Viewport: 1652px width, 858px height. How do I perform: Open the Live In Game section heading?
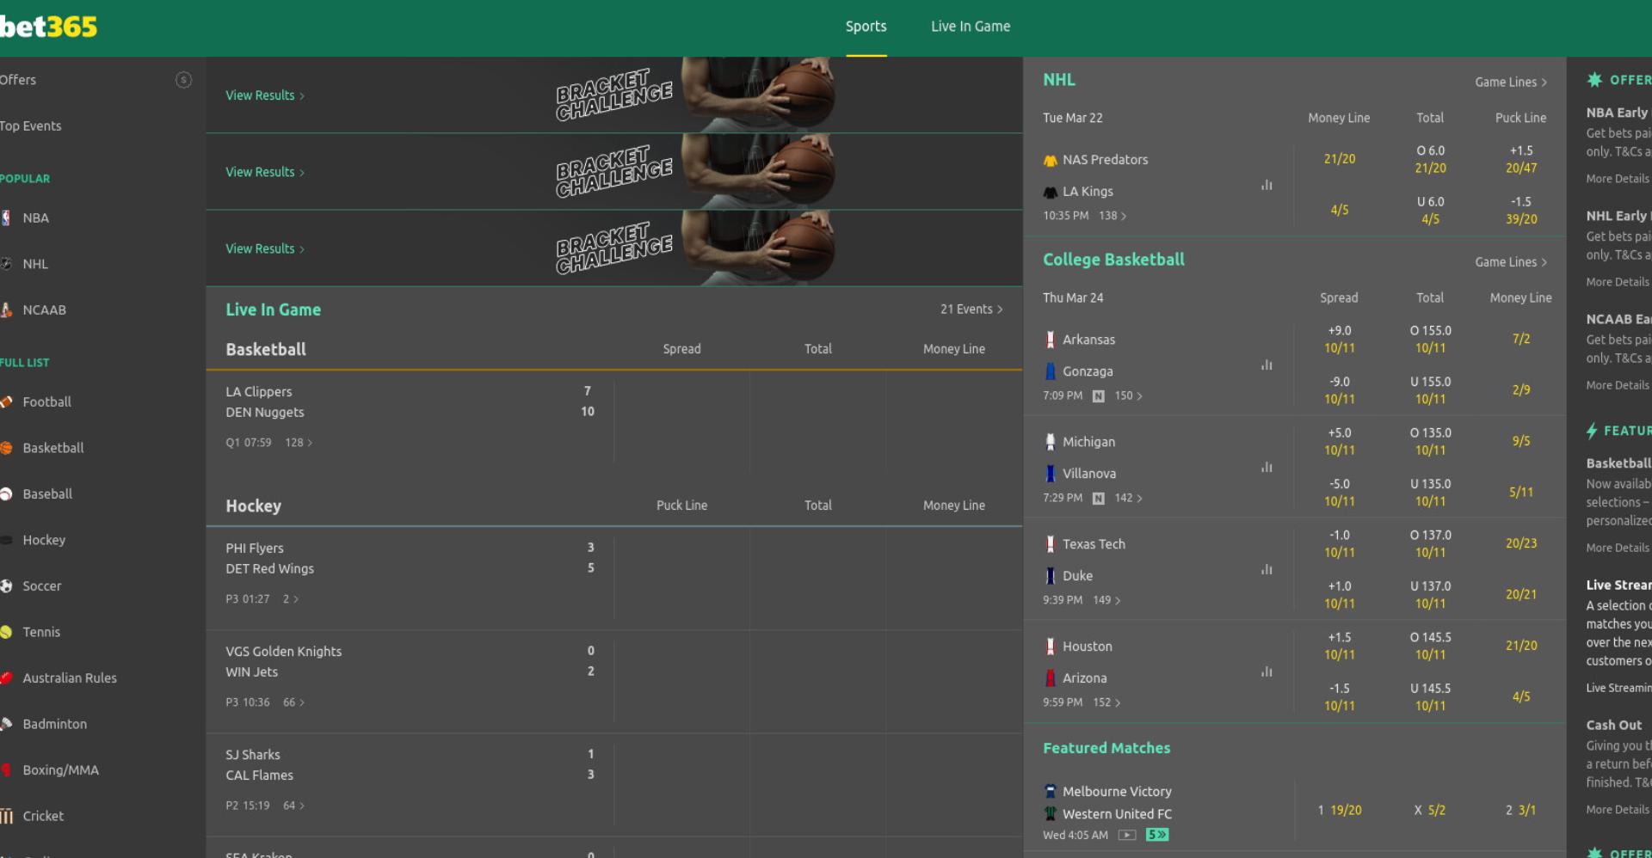pyautogui.click(x=273, y=309)
